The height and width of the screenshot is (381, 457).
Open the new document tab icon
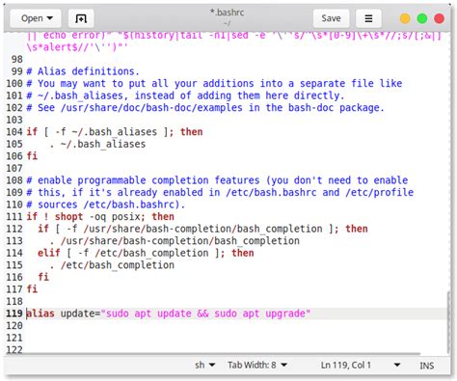pyautogui.click(x=81, y=18)
